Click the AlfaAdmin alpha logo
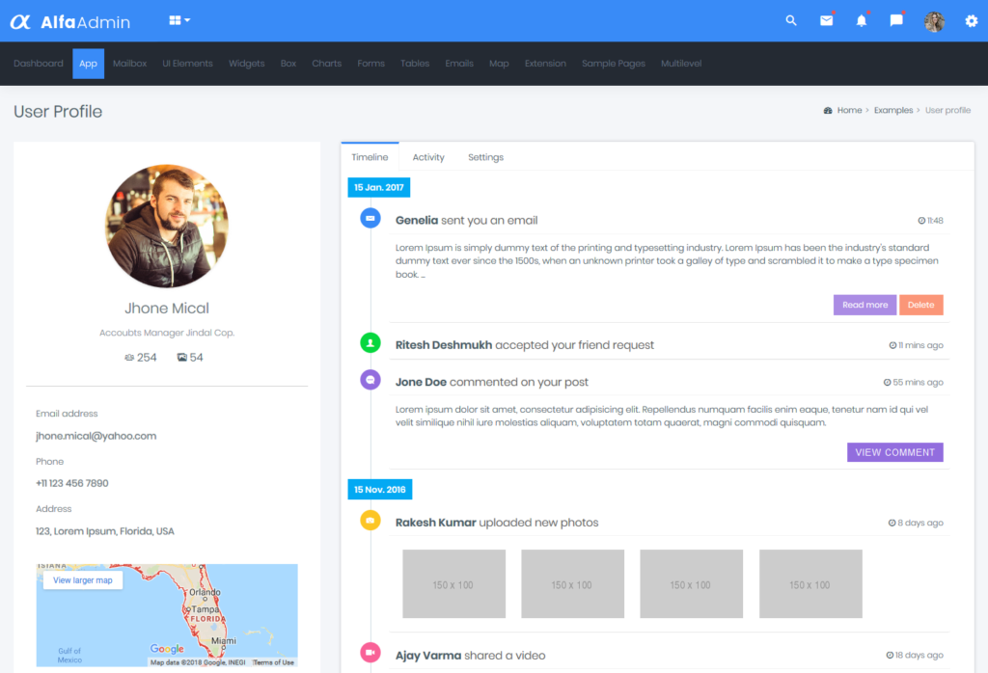The height and width of the screenshot is (673, 988). click(x=20, y=20)
